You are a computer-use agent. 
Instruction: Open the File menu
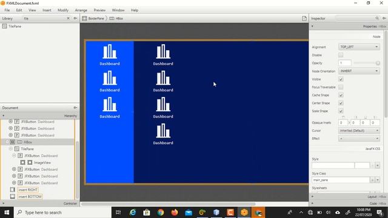(7, 10)
